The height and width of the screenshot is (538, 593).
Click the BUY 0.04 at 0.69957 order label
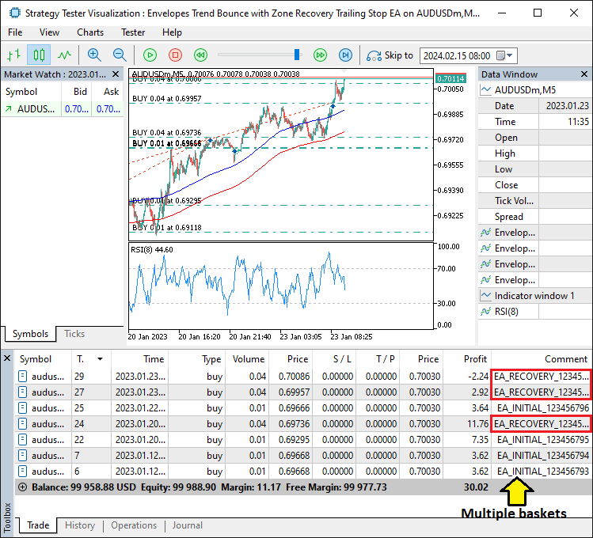[167, 99]
